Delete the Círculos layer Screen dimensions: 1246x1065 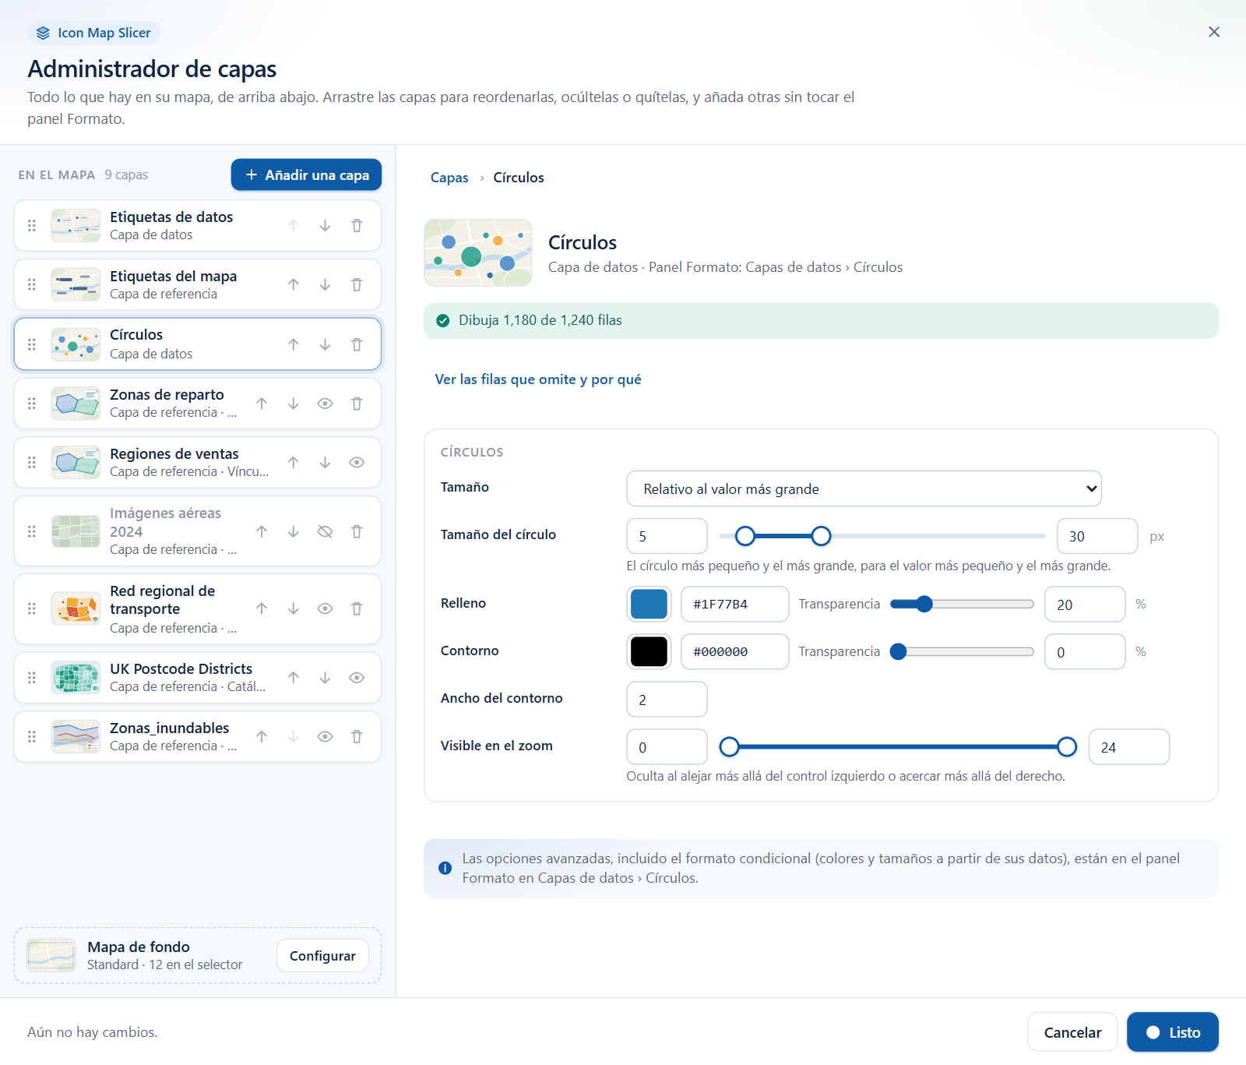click(x=357, y=344)
